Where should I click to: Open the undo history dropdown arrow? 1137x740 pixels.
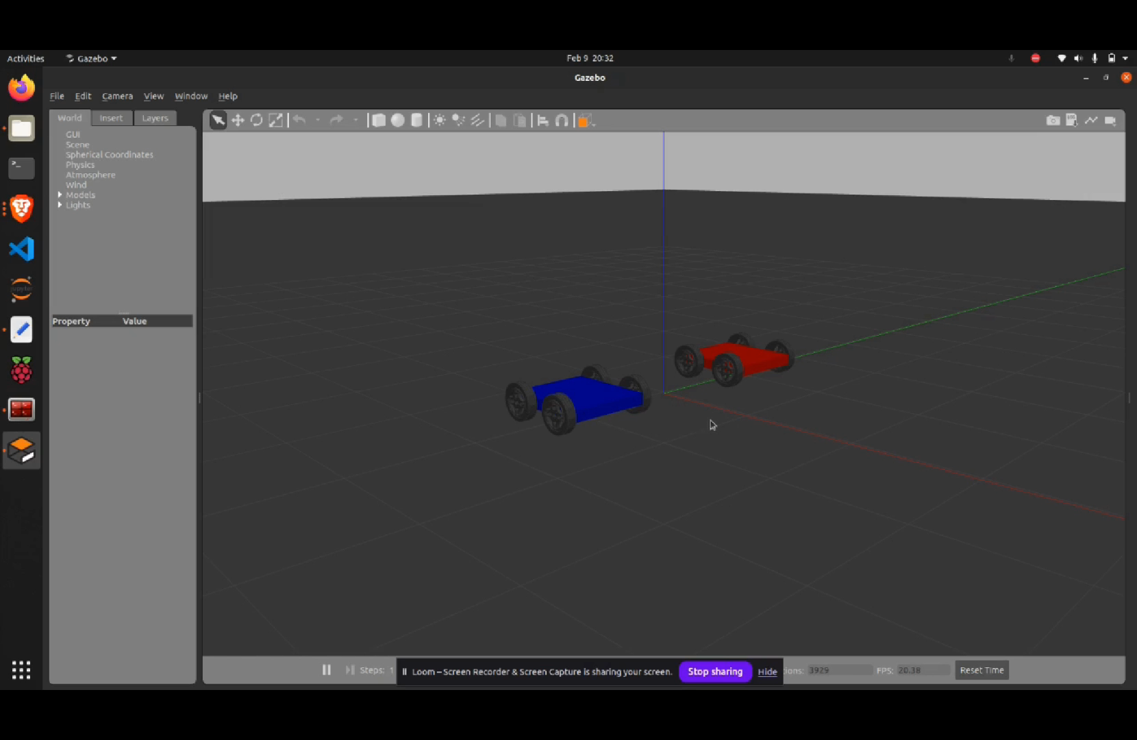(318, 121)
